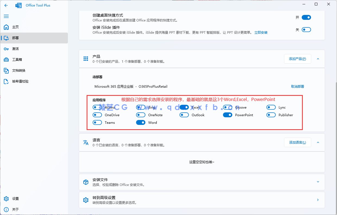The height and width of the screenshot is (215, 337).
Task: Turn off 创建桌面快捷方式 switch
Action: 306,17
